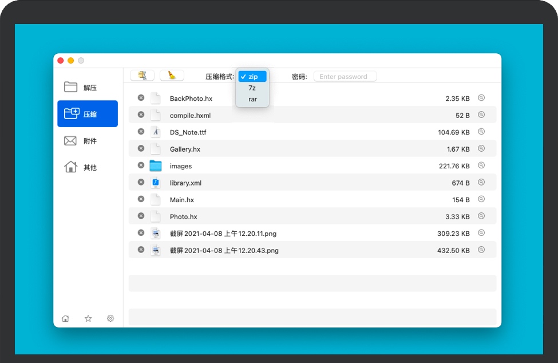Remove Main.hx using its X icon
The width and height of the screenshot is (558, 363).
click(x=141, y=199)
